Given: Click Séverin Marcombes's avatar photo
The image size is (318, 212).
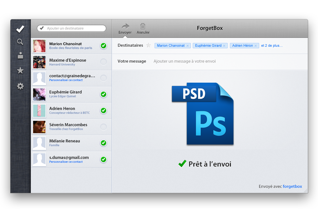Looking at the screenshot, I should pos(39,127).
